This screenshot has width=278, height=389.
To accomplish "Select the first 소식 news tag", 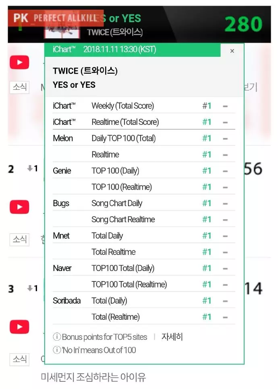I will tap(20, 87).
